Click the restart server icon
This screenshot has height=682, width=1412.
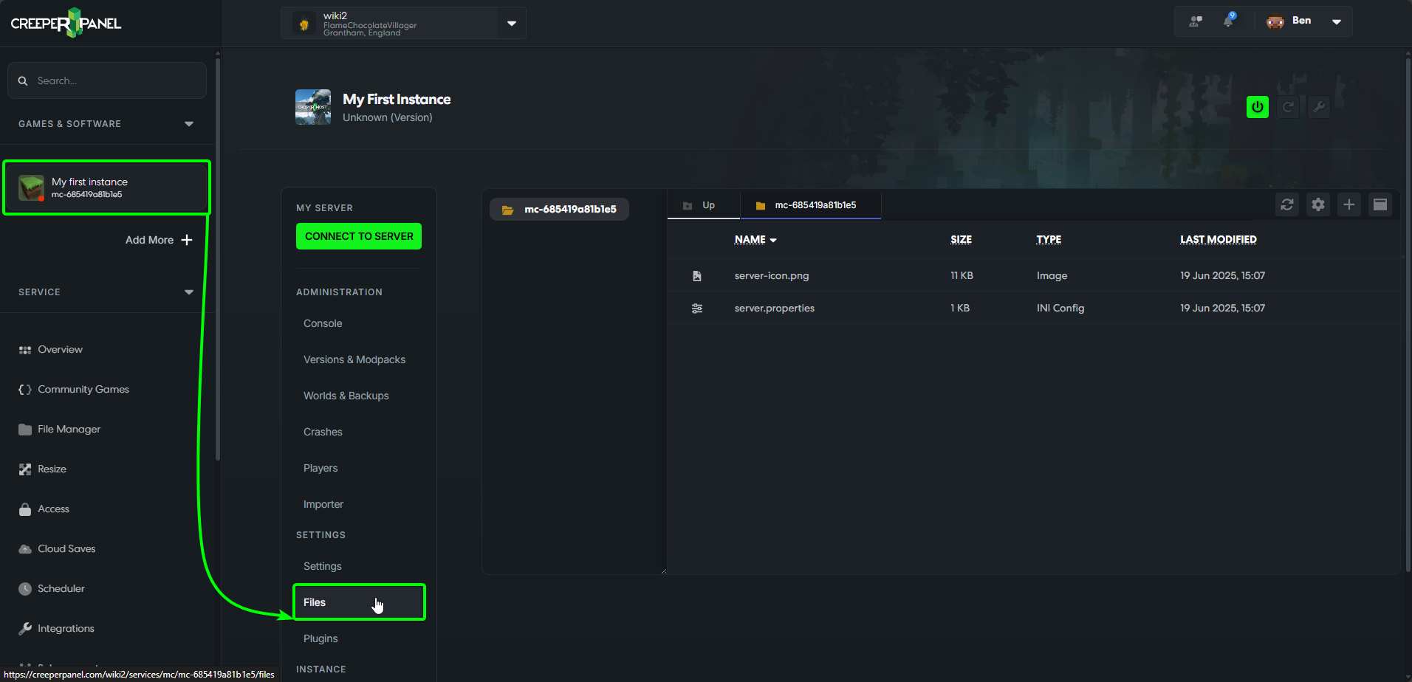(1288, 107)
